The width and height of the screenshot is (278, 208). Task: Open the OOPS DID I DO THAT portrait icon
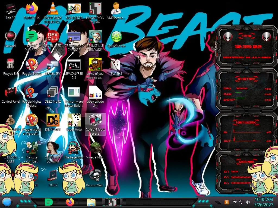(x=53, y=152)
